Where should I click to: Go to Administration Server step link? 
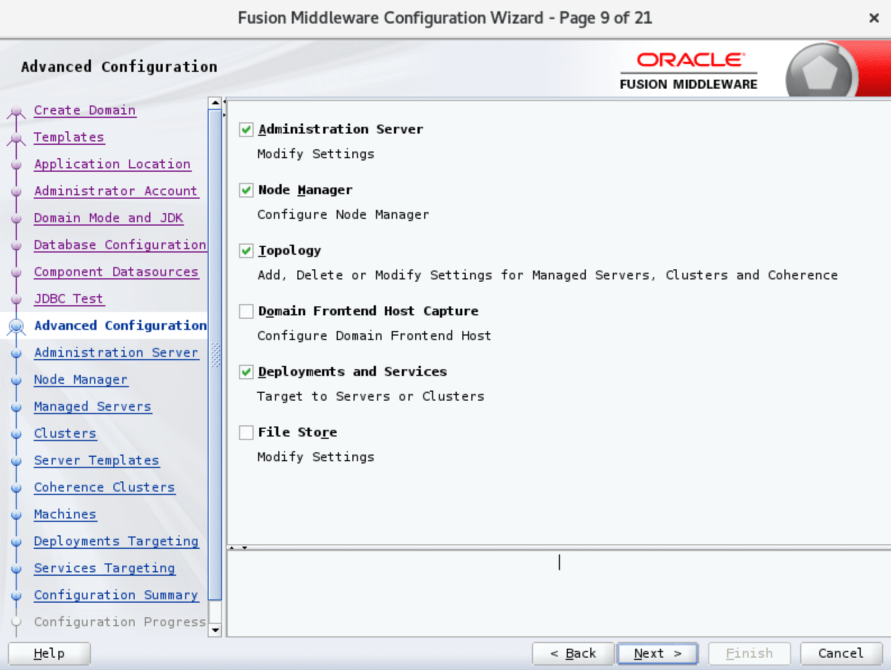116,352
